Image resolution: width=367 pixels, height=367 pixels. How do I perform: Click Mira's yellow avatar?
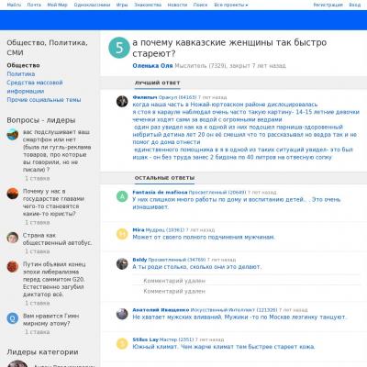click(x=122, y=234)
